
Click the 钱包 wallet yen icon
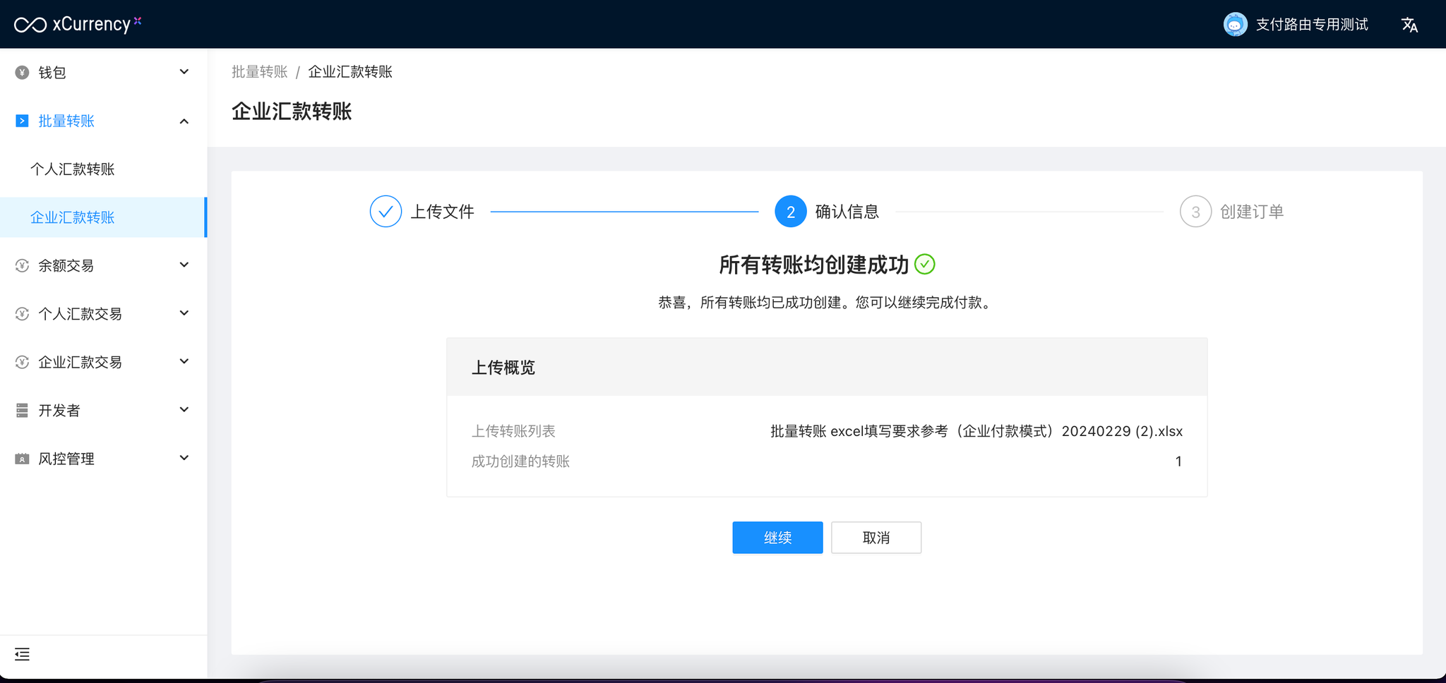22,72
